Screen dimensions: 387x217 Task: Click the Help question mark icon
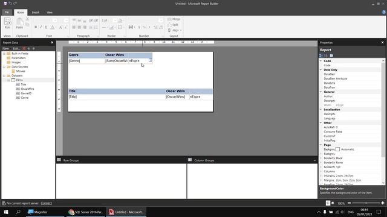tap(384, 12)
